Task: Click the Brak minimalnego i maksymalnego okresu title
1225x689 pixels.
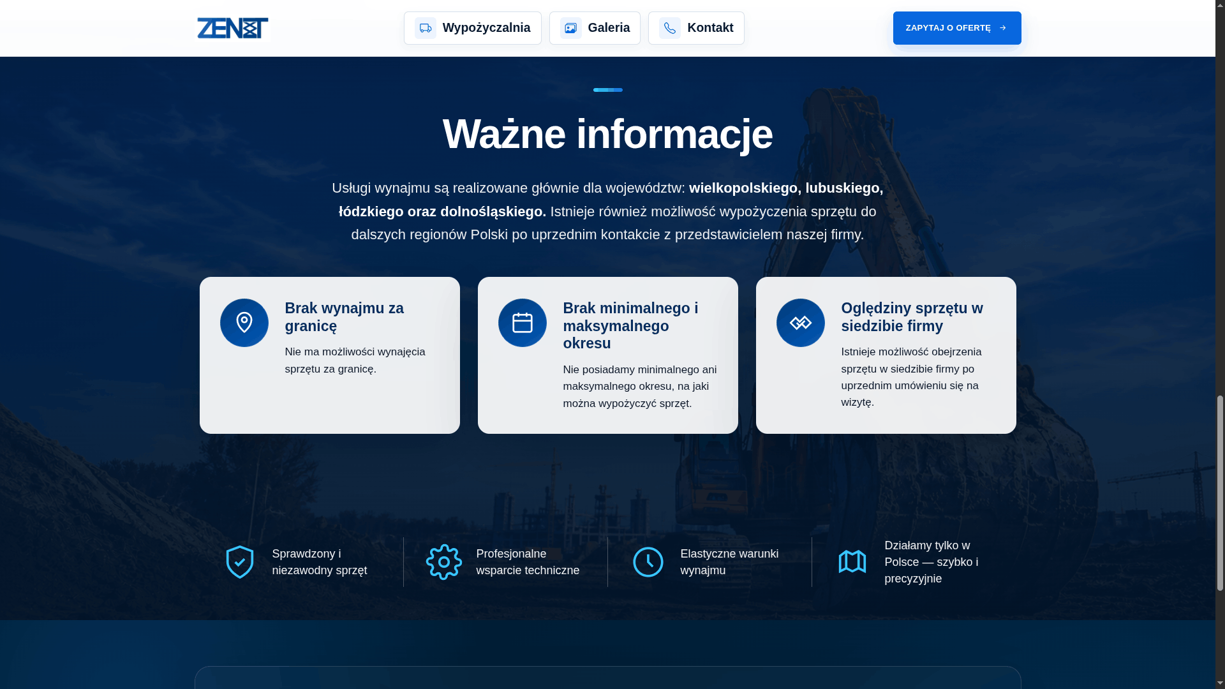Action: pyautogui.click(x=630, y=325)
